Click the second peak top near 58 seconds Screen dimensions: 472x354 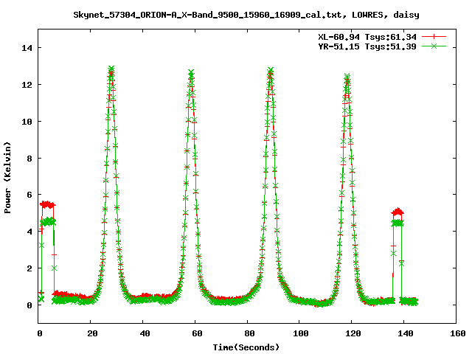tap(191, 72)
